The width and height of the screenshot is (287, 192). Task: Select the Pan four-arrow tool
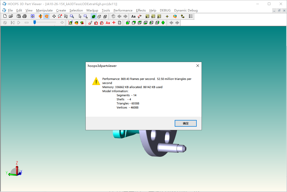point(54,16)
